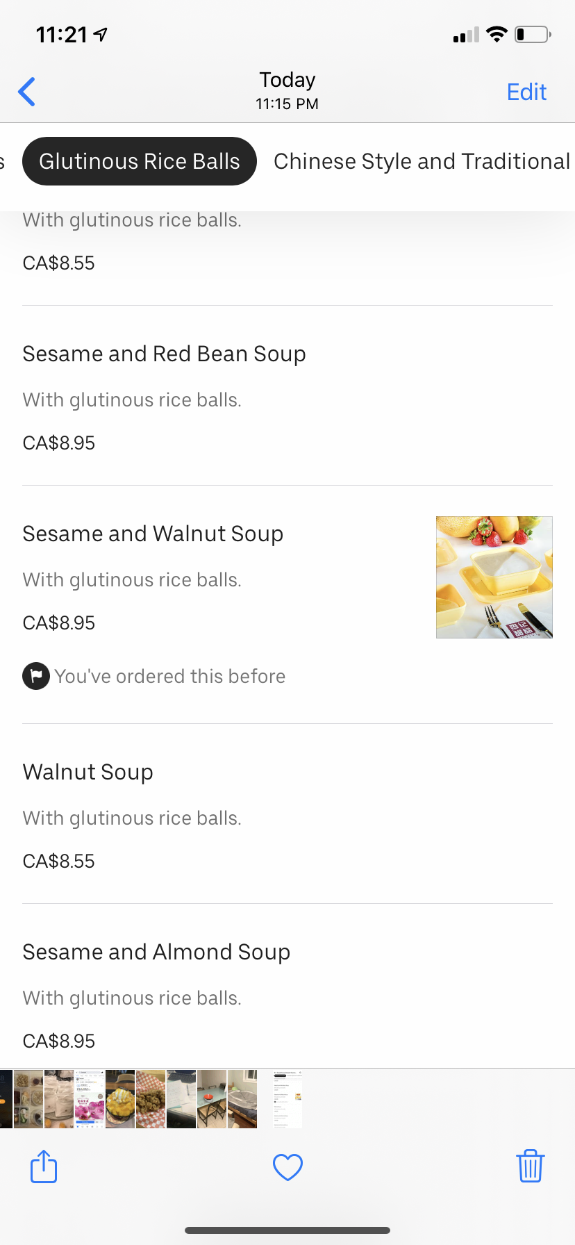Open the glass dining table photo thumbnail
Viewport: 575px width, 1245px height.
tap(212, 1099)
